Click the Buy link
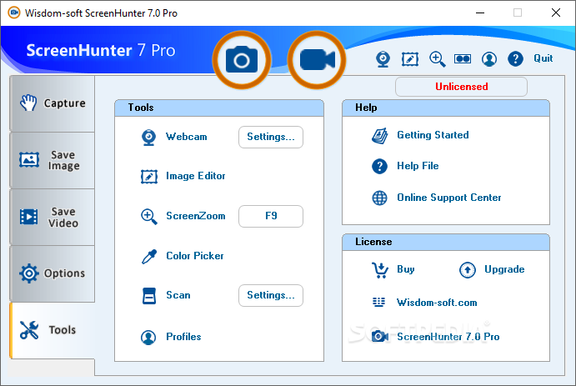576x386 pixels. pyautogui.click(x=406, y=269)
